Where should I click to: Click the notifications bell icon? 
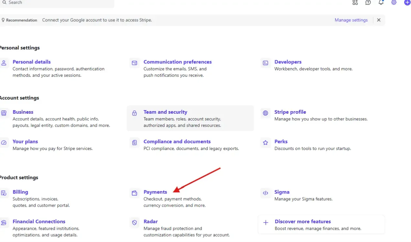(x=381, y=3)
